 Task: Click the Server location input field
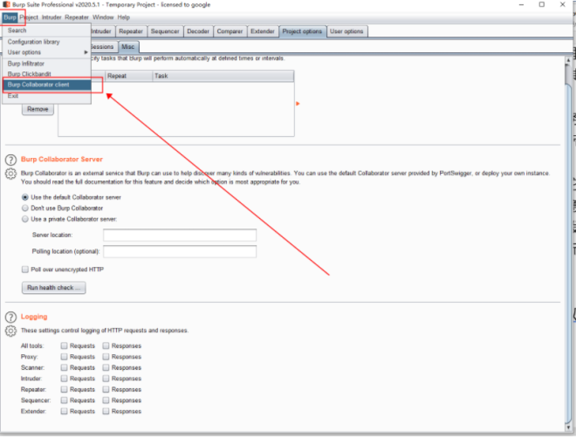tap(179, 236)
